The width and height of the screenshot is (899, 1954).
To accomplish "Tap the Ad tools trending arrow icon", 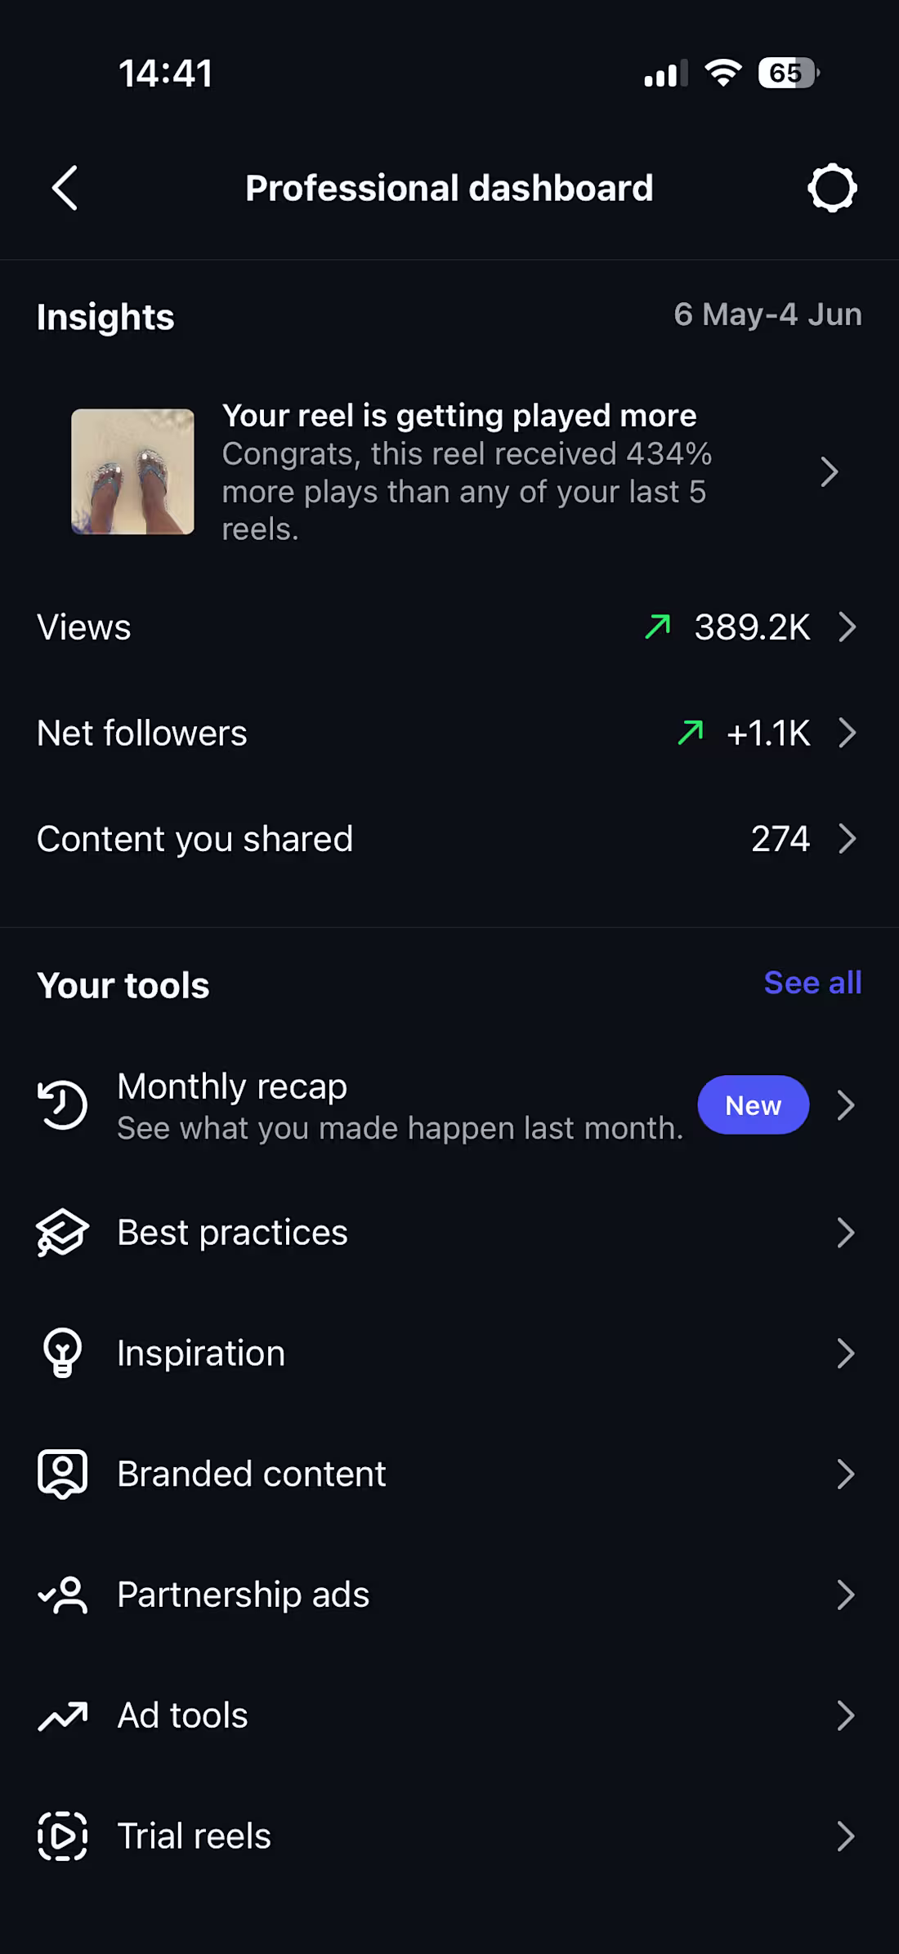I will (62, 1716).
